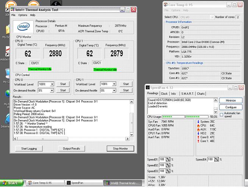Click the Speed04 spinner arrows in SpeedFan
Image resolution: width=248 pixels, height=188 pixels.
pos(217,159)
